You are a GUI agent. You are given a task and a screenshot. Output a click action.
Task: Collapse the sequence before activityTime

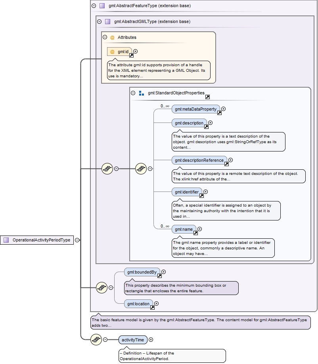click(105, 340)
